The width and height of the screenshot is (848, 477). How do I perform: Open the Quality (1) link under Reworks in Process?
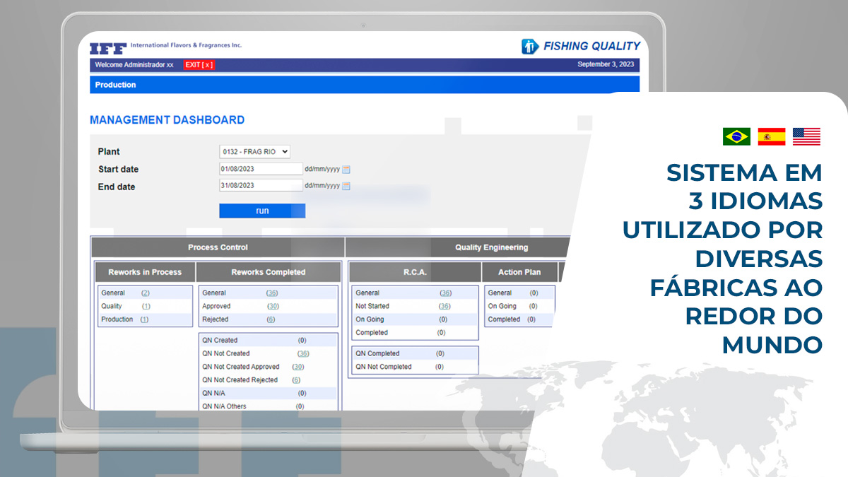(145, 306)
